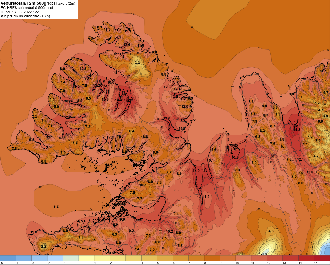This screenshot has width=330, height=265.
Task: Click the legend tick label 14
Action: [300, 263]
